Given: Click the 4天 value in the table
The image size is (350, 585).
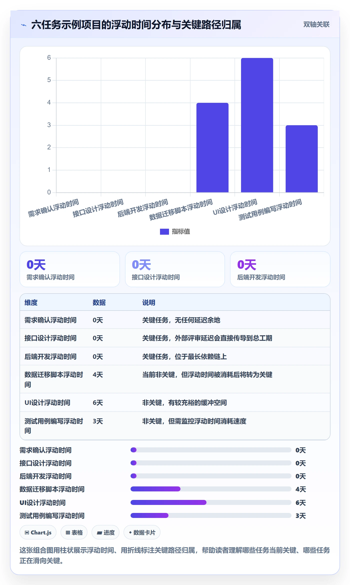Looking at the screenshot, I should click(98, 375).
